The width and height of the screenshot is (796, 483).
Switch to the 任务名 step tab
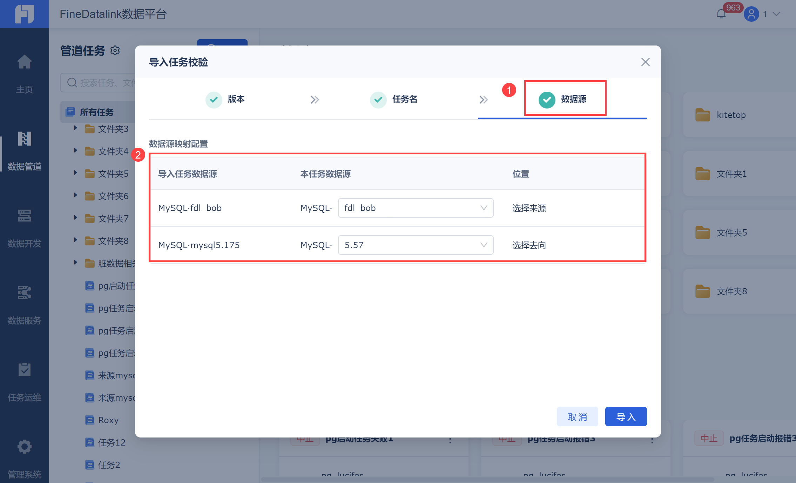coord(394,99)
